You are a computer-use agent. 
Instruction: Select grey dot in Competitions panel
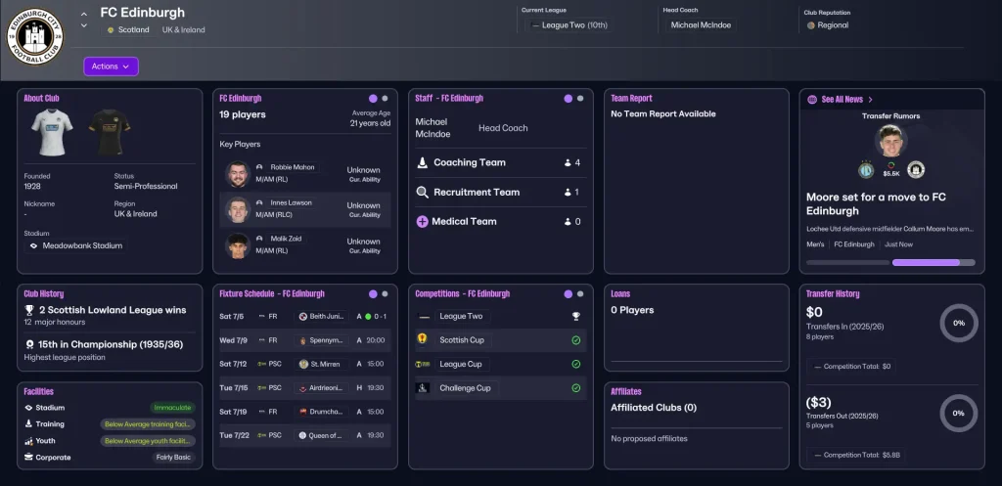point(580,293)
